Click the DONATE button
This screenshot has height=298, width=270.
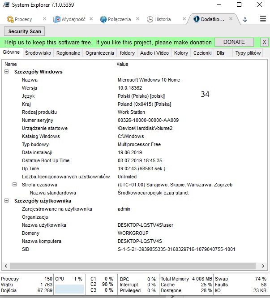[x=234, y=42]
